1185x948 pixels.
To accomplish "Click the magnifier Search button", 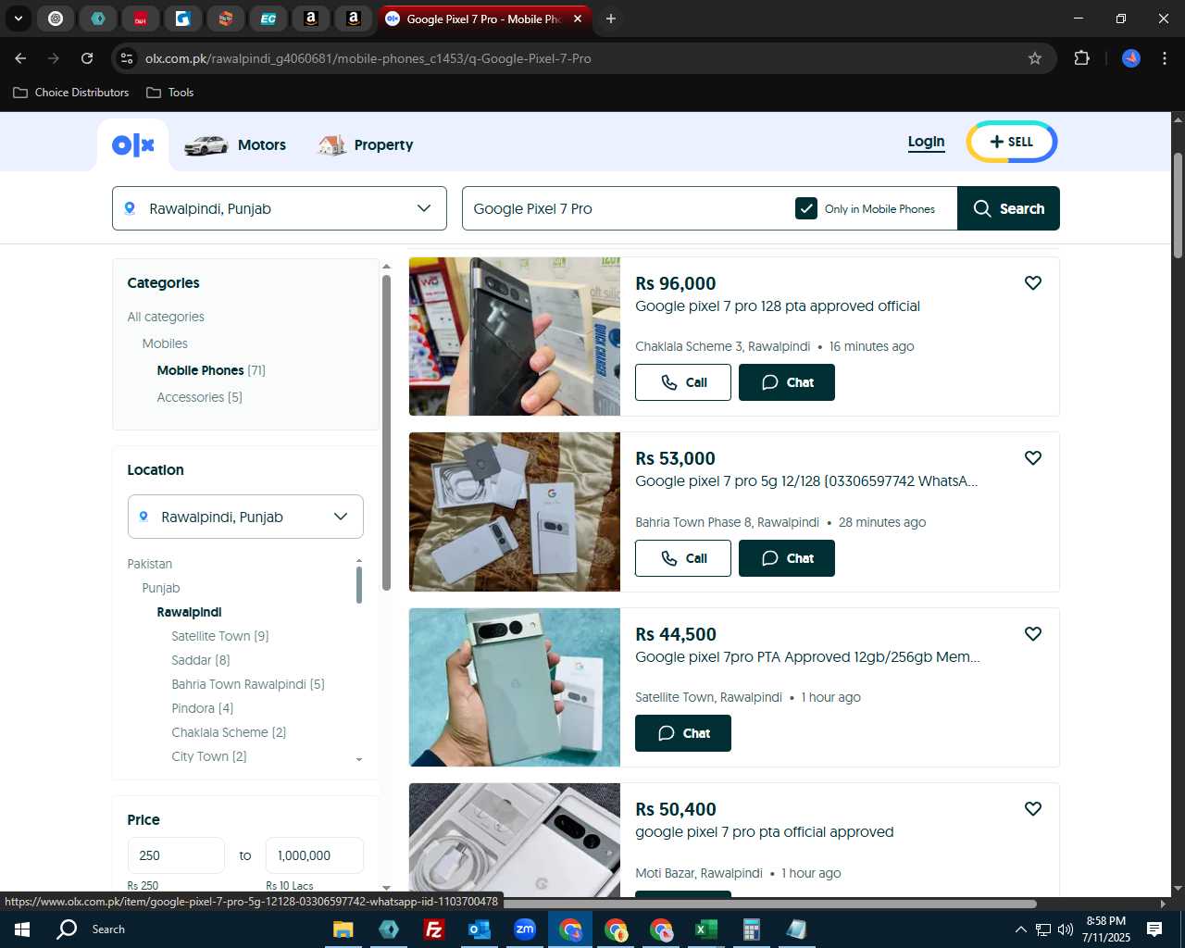I will (x=1008, y=208).
